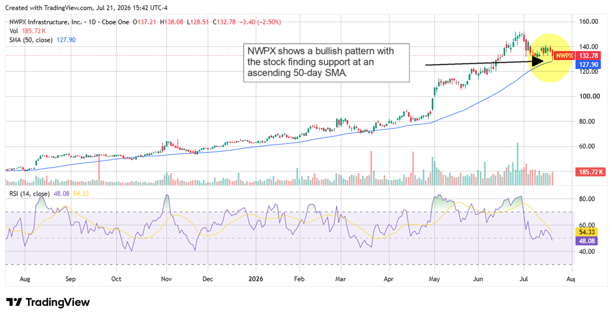Click the TradingView logo at bottom left
This screenshot has width=613, height=318.
48,302
